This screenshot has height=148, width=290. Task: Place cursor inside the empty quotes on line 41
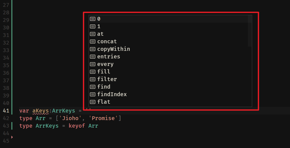tap(88, 111)
